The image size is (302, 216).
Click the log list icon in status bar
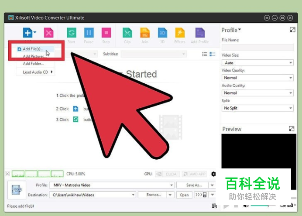point(214,206)
